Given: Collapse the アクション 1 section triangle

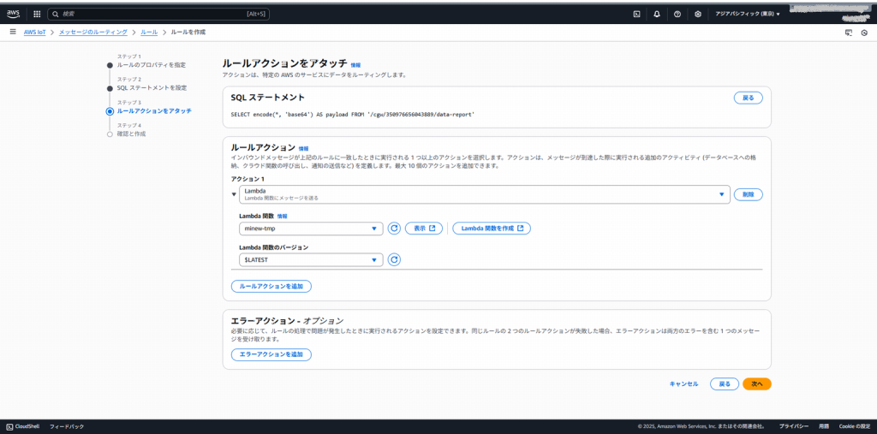Looking at the screenshot, I should pyautogui.click(x=234, y=194).
